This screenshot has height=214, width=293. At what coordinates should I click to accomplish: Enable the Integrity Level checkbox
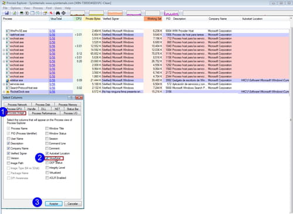click(x=47, y=168)
